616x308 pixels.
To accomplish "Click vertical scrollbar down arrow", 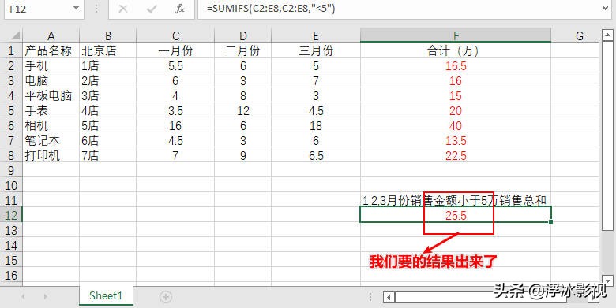I will (x=607, y=280).
